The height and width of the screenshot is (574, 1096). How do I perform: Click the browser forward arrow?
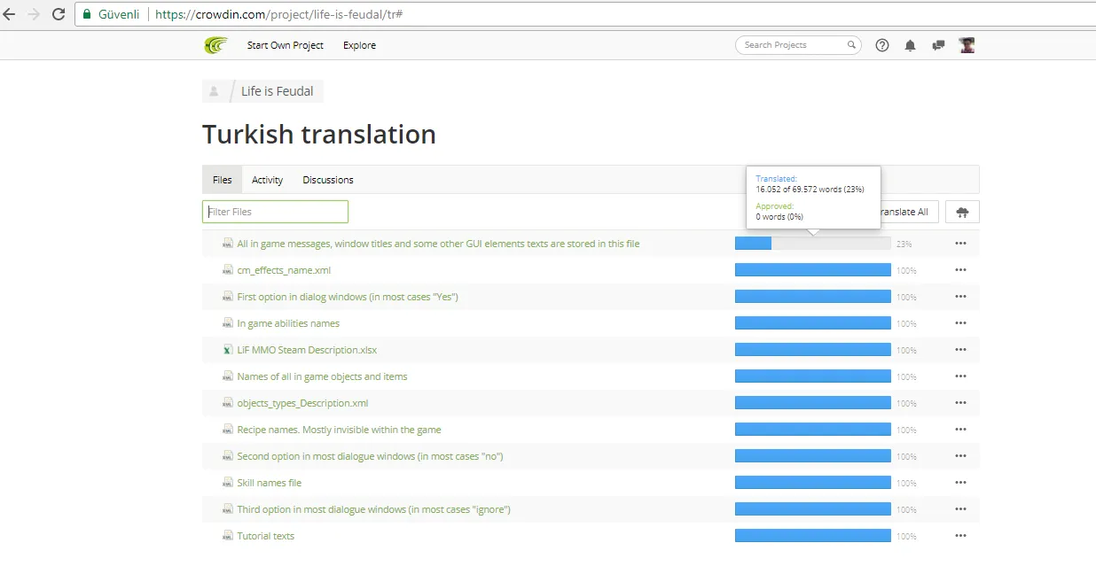(x=34, y=14)
